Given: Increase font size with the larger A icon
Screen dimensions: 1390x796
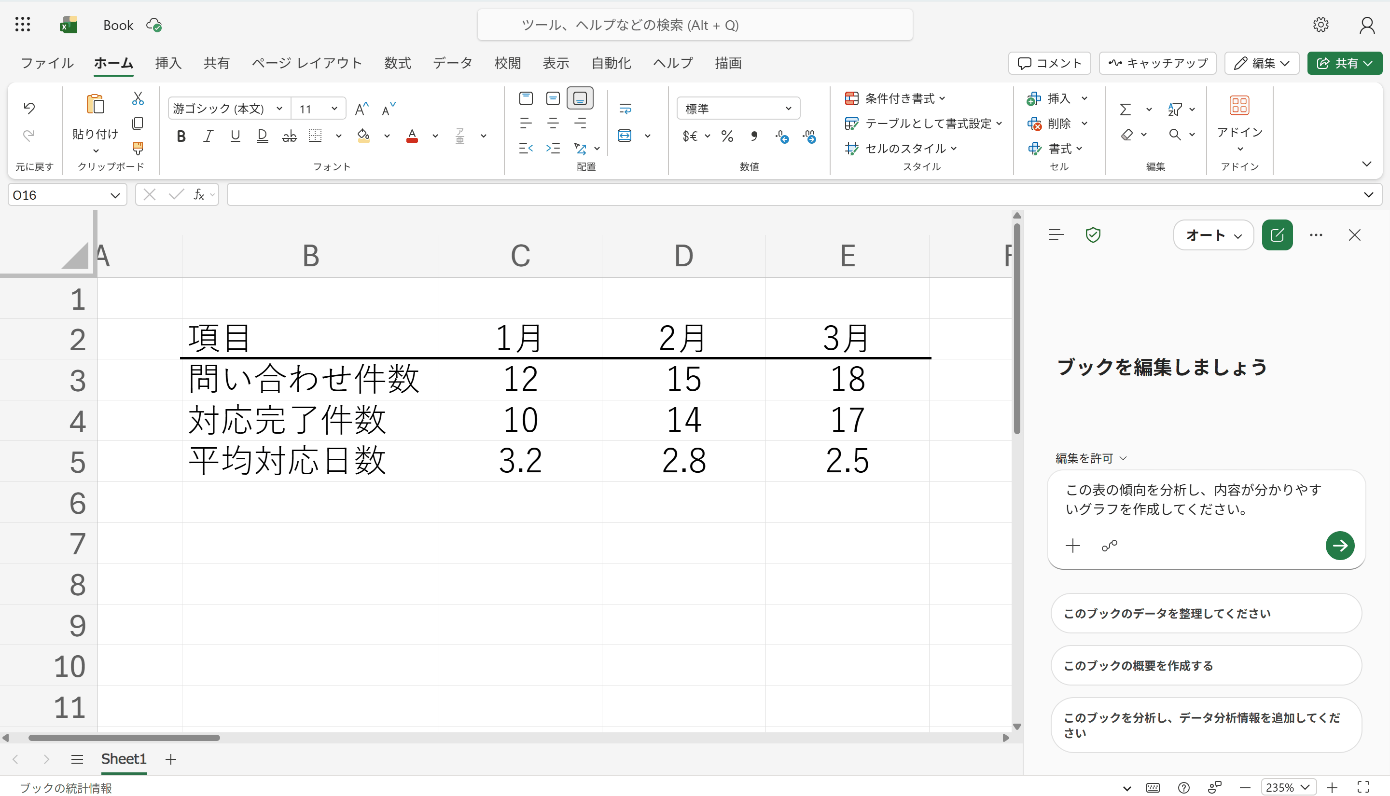Looking at the screenshot, I should pyautogui.click(x=361, y=109).
